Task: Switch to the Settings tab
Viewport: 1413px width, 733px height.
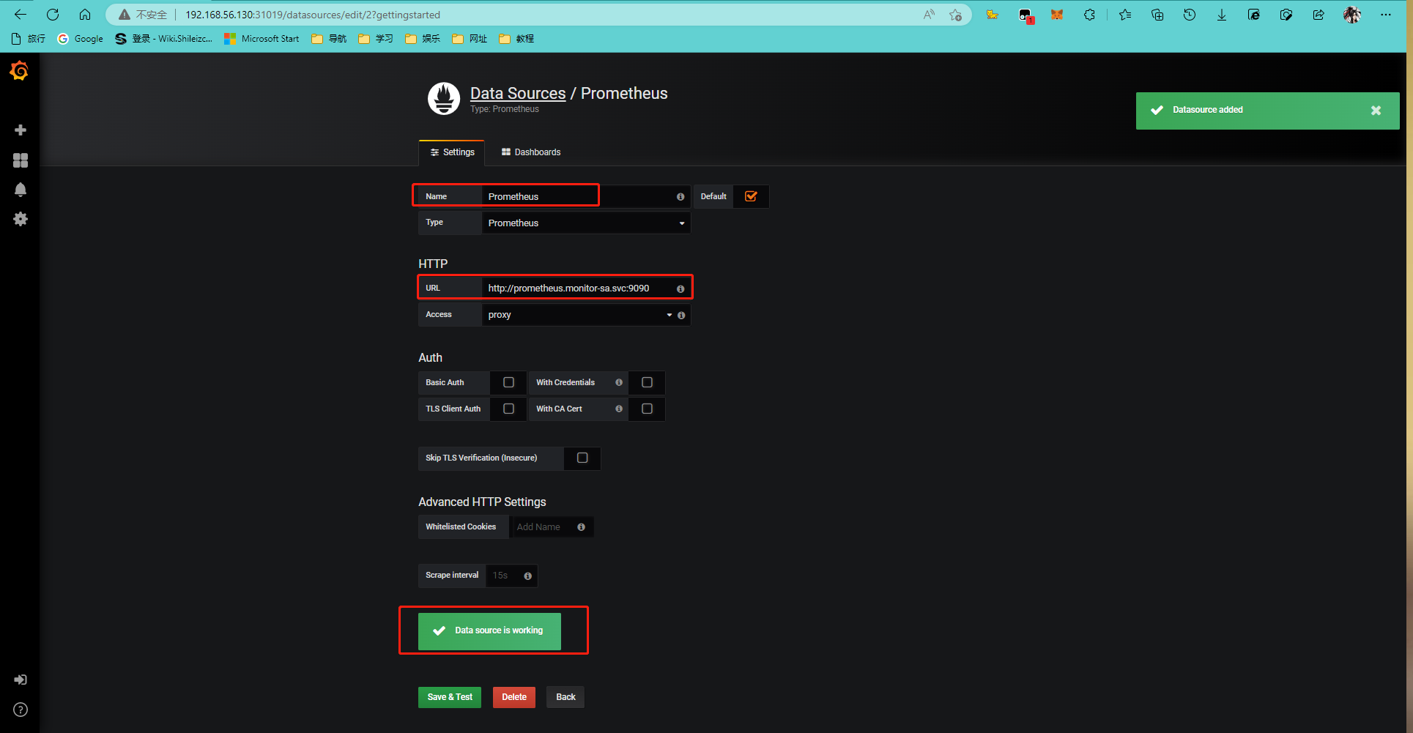Action: point(452,152)
